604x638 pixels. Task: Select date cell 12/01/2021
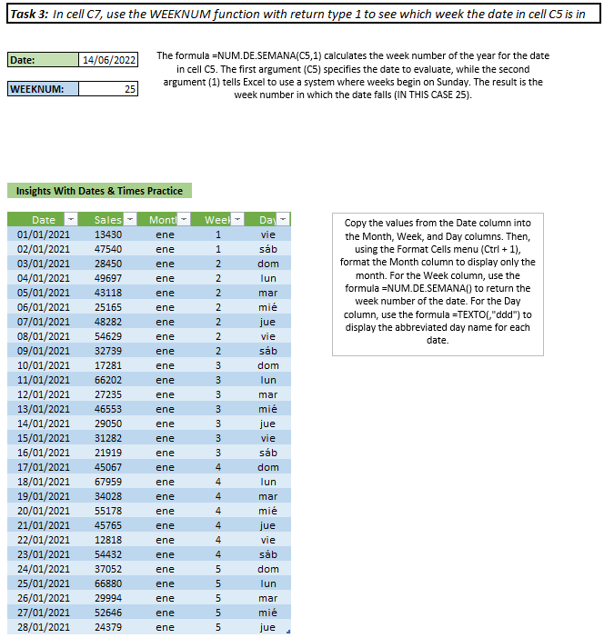click(x=43, y=394)
